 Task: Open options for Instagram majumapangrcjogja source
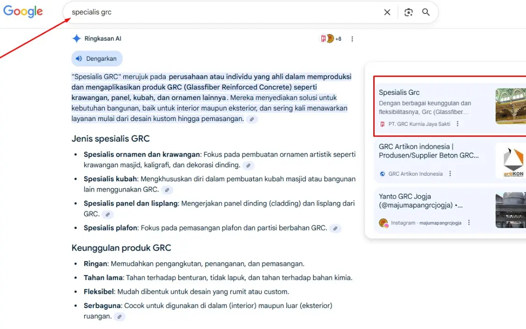469,223
